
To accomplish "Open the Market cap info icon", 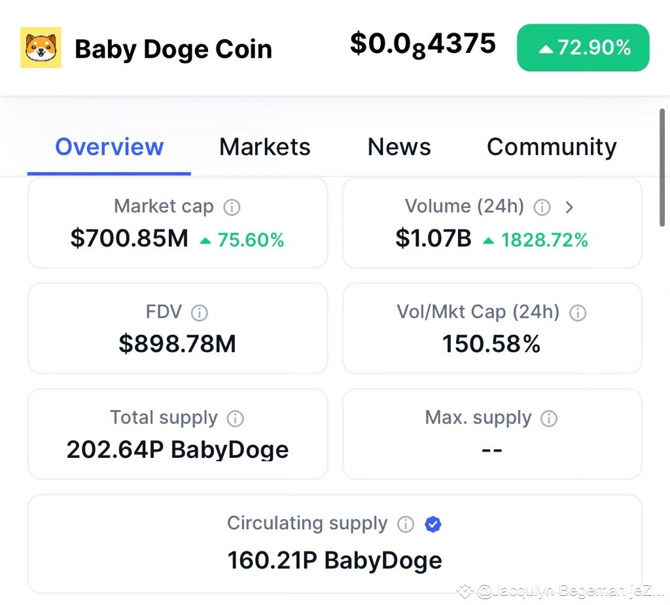I will click(232, 207).
